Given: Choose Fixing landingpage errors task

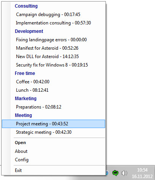Looking at the screenshot, I should pos(53,40).
